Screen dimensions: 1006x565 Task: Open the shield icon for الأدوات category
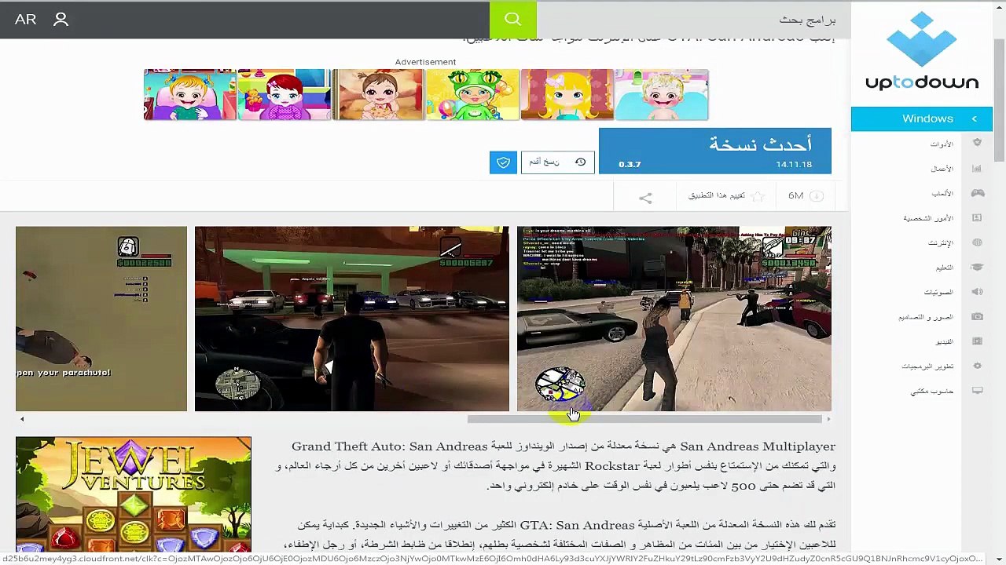click(x=977, y=144)
